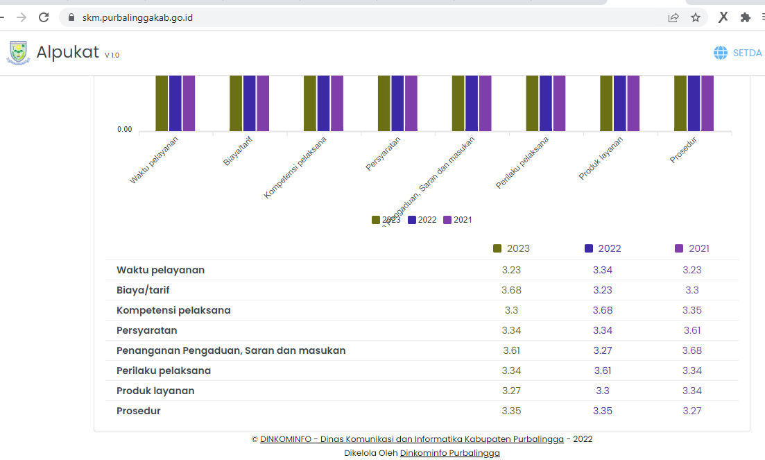This screenshot has width=765, height=460.
Task: Select the Prosedur table row label
Action: pos(139,411)
